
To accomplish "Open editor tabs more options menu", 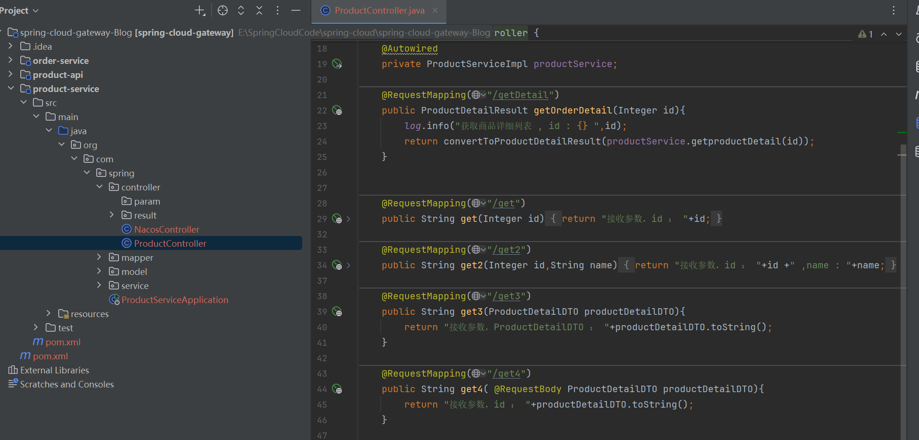I will tap(894, 10).
